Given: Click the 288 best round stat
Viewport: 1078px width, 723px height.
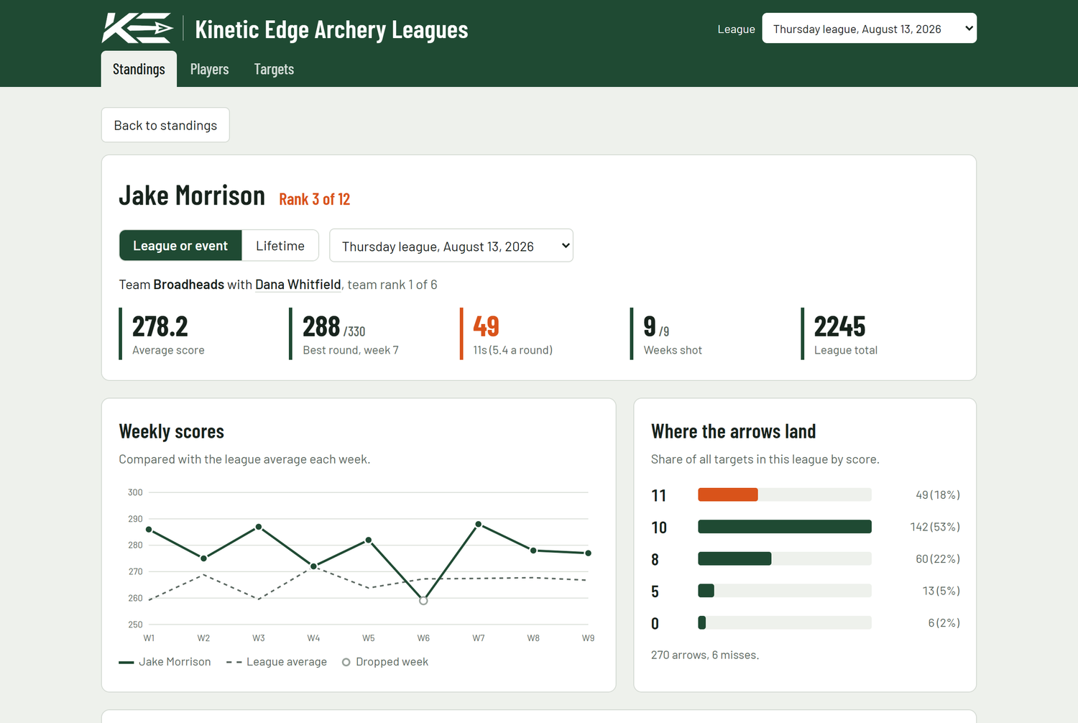Looking at the screenshot, I should click(321, 327).
